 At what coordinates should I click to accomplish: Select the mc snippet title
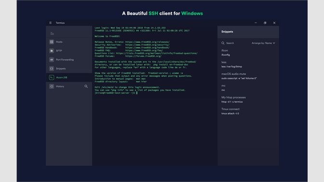pos(223,86)
